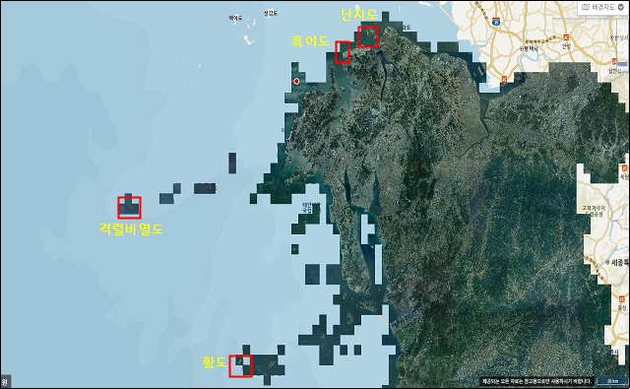Click the red dot marker off the coast
Image resolution: width=630 pixels, height=389 pixels.
(296, 81)
